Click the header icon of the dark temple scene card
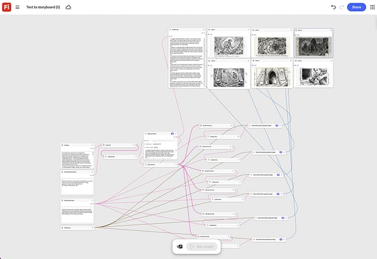 297,30
